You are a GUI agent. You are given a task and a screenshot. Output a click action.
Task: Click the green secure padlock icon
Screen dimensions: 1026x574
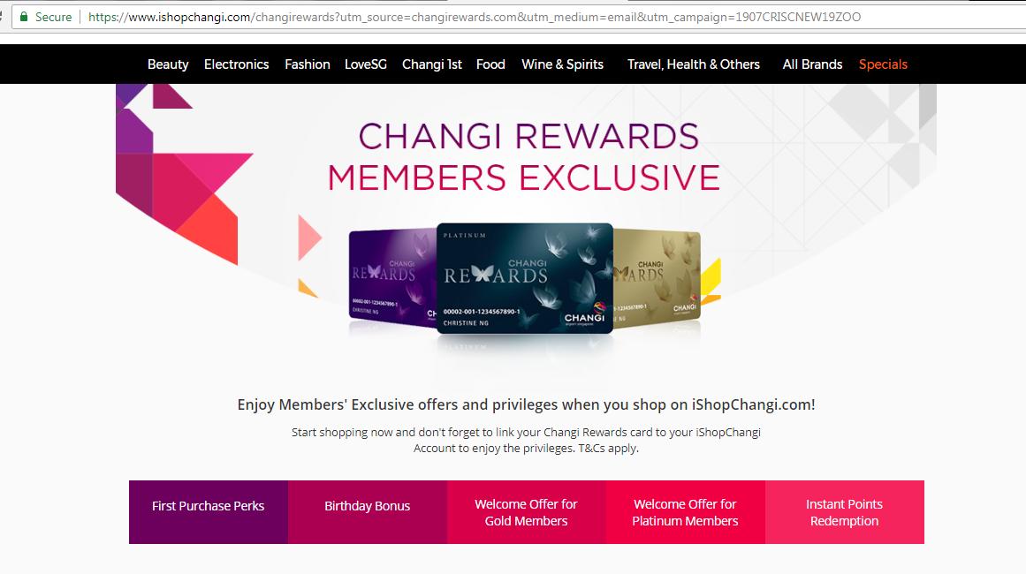click(24, 17)
